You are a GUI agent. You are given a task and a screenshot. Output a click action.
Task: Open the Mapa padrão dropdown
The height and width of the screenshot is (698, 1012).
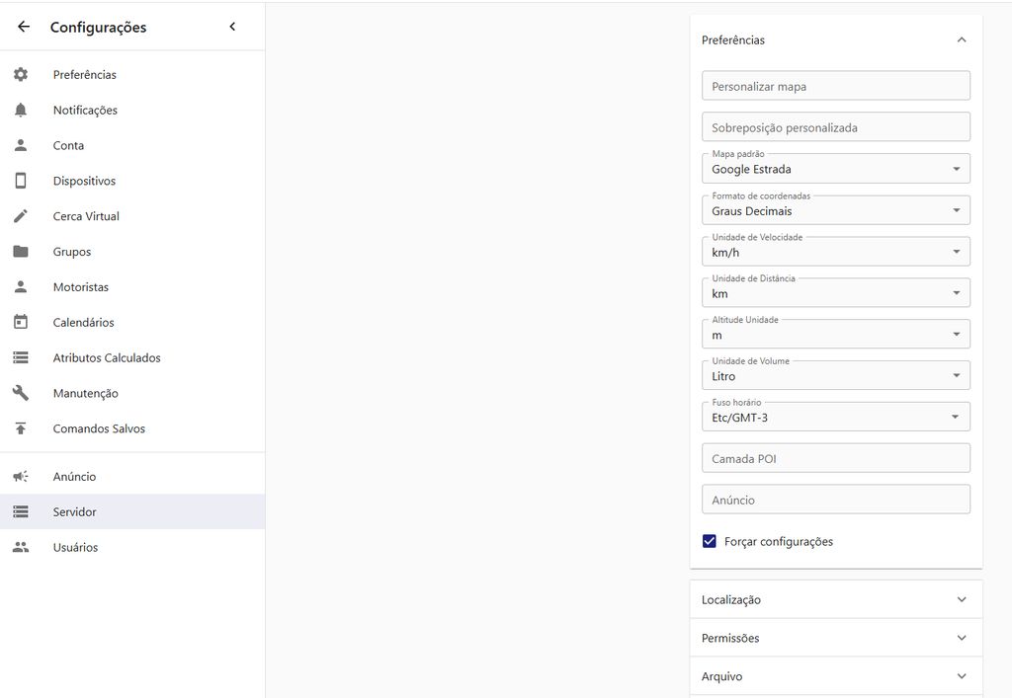pos(835,169)
